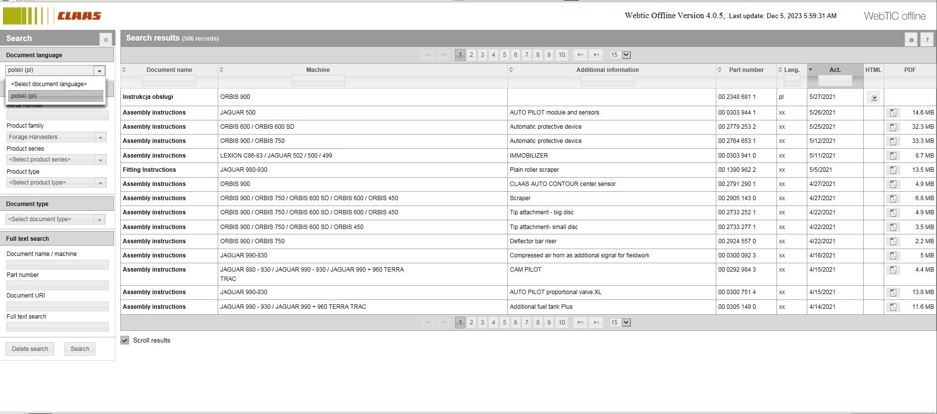
Task: Sort results by Lang. column header
Action: coord(792,70)
